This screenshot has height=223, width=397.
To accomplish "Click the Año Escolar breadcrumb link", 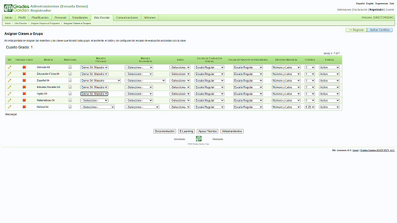I will pos(20,24).
